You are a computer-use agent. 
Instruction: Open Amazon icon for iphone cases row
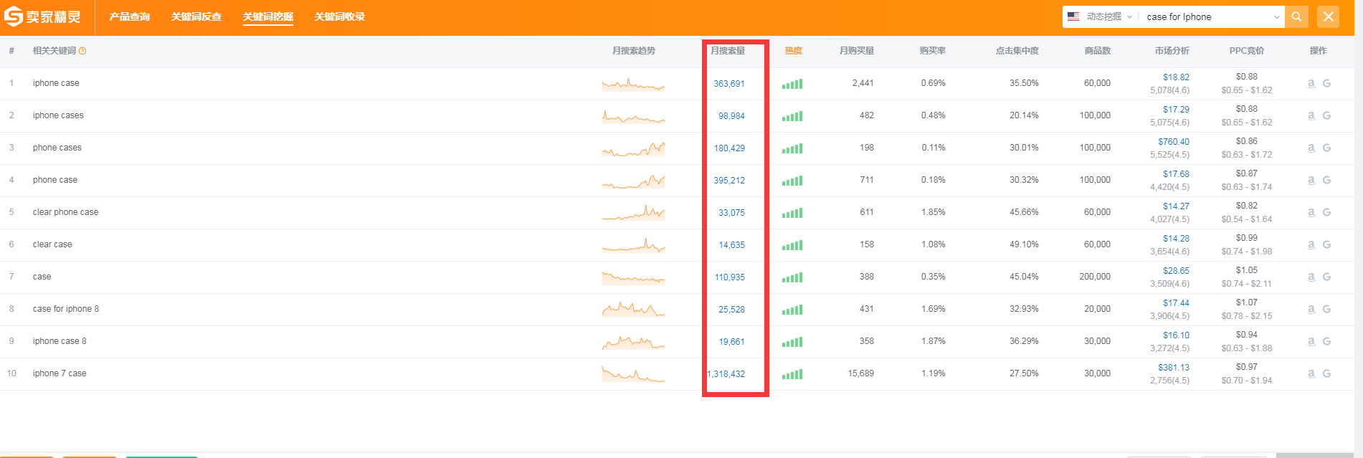pyautogui.click(x=1311, y=115)
